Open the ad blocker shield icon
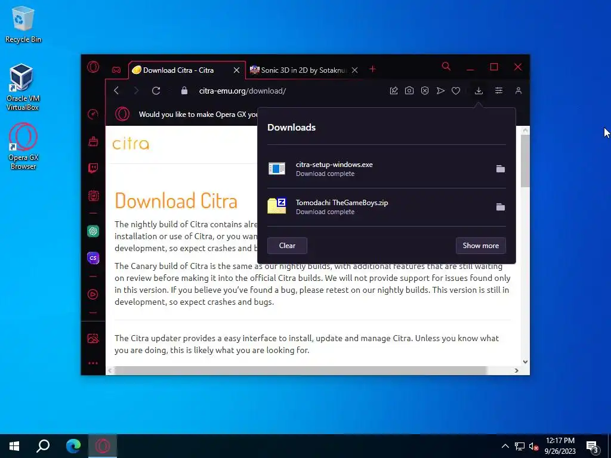Screen dimensions: 611x458 tap(425, 91)
